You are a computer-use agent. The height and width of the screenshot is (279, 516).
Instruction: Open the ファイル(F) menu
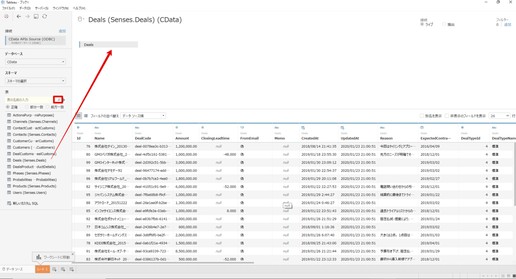pyautogui.click(x=9, y=8)
